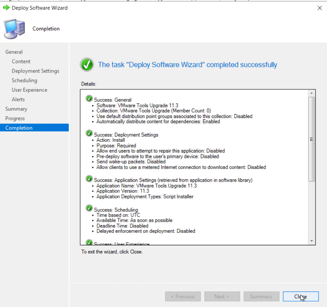Image resolution: width=327 pixels, height=307 pixels.
Task: Click the computer icon beside Completion header
Action: point(14,29)
